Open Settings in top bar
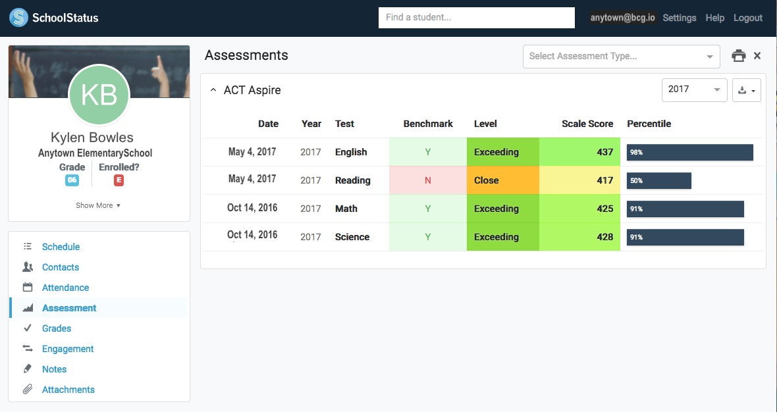The image size is (777, 412). (680, 18)
